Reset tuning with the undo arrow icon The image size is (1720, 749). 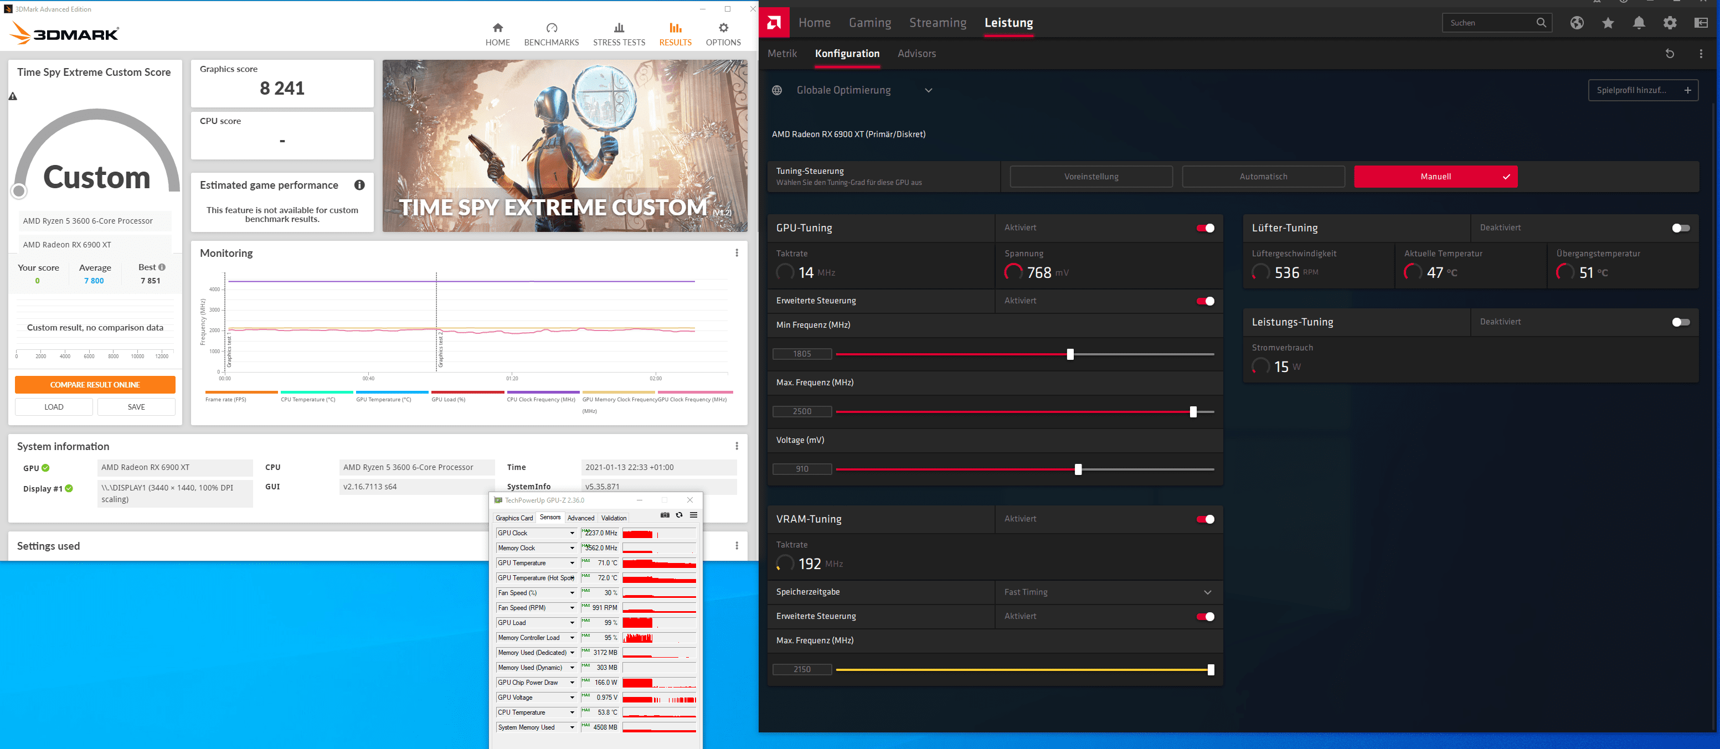(1670, 53)
